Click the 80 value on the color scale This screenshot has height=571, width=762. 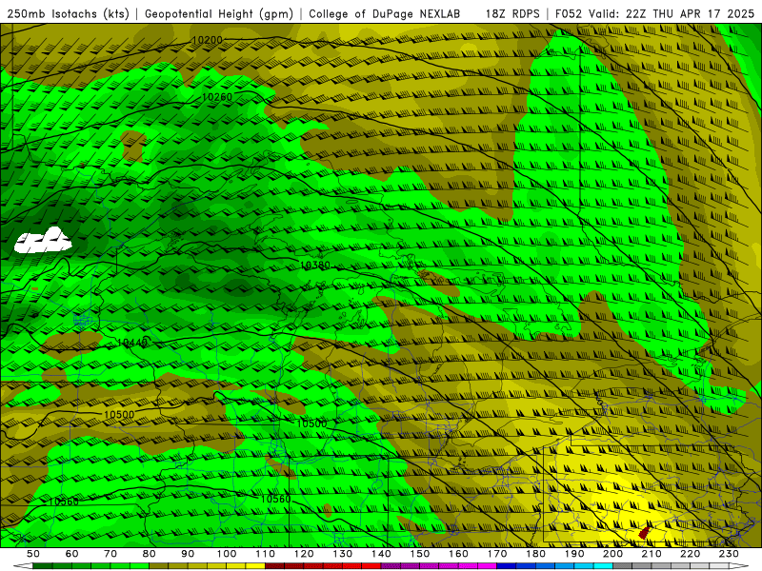150,554
